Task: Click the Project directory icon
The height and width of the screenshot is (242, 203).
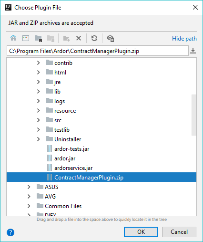Action: [x=38, y=38]
